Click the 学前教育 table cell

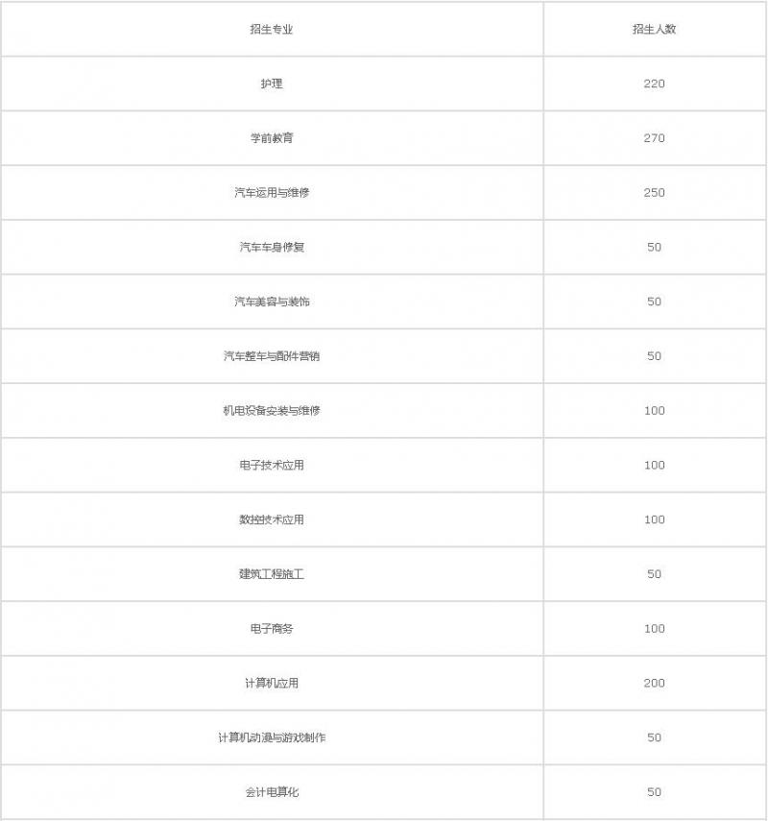(x=272, y=138)
